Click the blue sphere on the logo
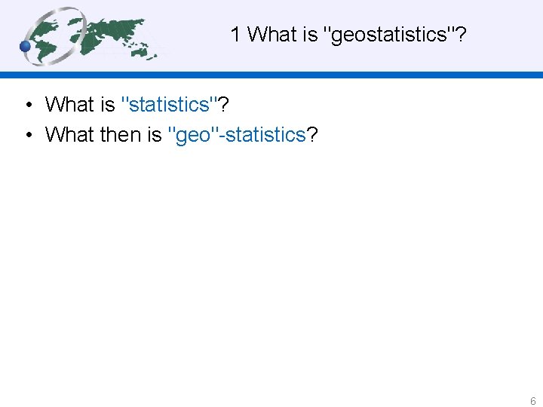This screenshot has height=407, width=543. [x=26, y=47]
